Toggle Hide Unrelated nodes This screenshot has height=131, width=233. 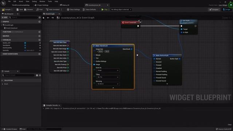(52, 9)
